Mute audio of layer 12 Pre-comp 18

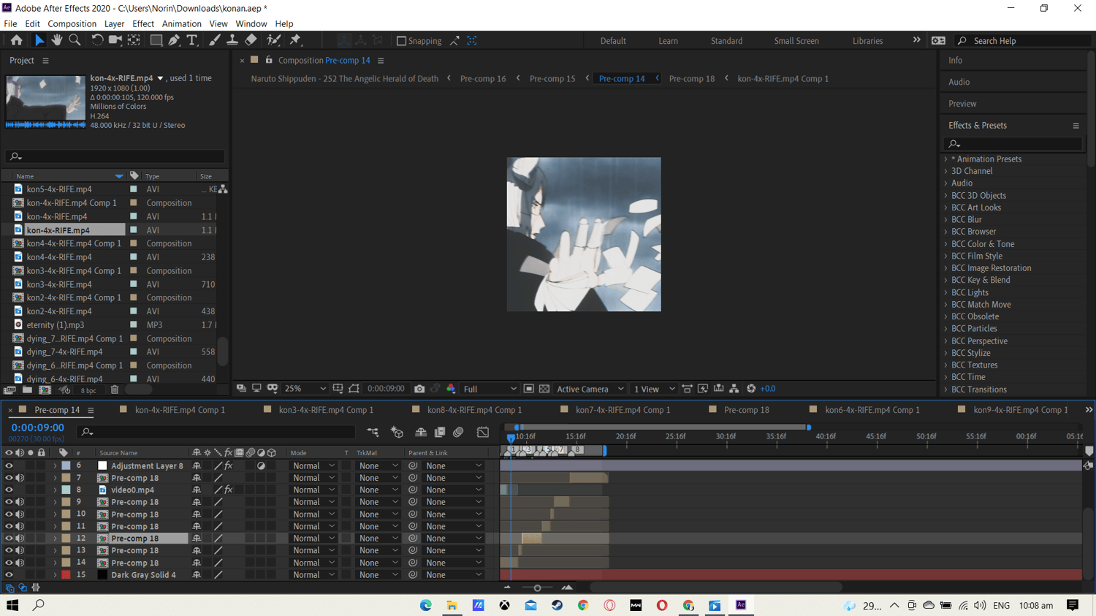click(20, 539)
